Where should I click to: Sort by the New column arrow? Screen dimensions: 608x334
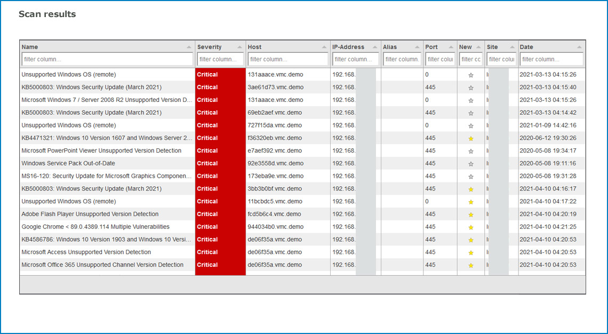coord(478,47)
